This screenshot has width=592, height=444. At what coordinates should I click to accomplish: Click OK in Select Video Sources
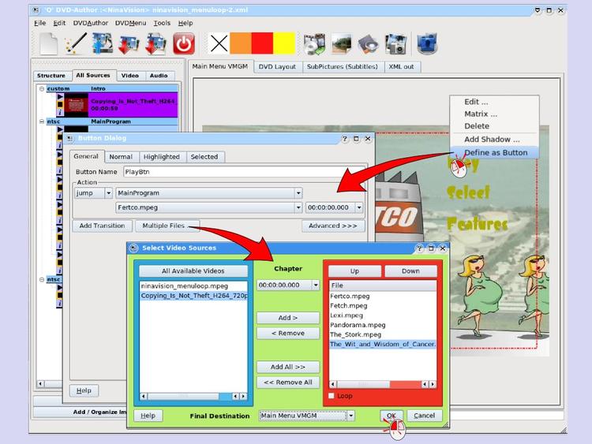(x=392, y=416)
